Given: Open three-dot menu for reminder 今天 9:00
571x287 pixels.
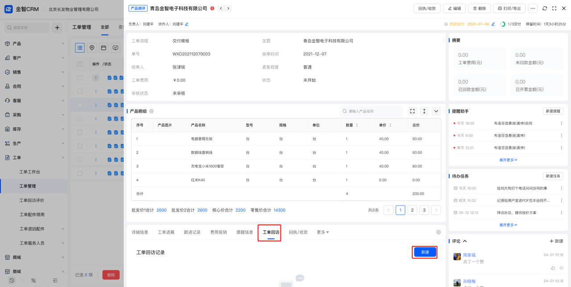Looking at the screenshot, I should [x=561, y=135].
